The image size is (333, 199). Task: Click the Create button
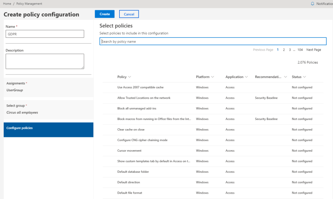click(x=104, y=14)
